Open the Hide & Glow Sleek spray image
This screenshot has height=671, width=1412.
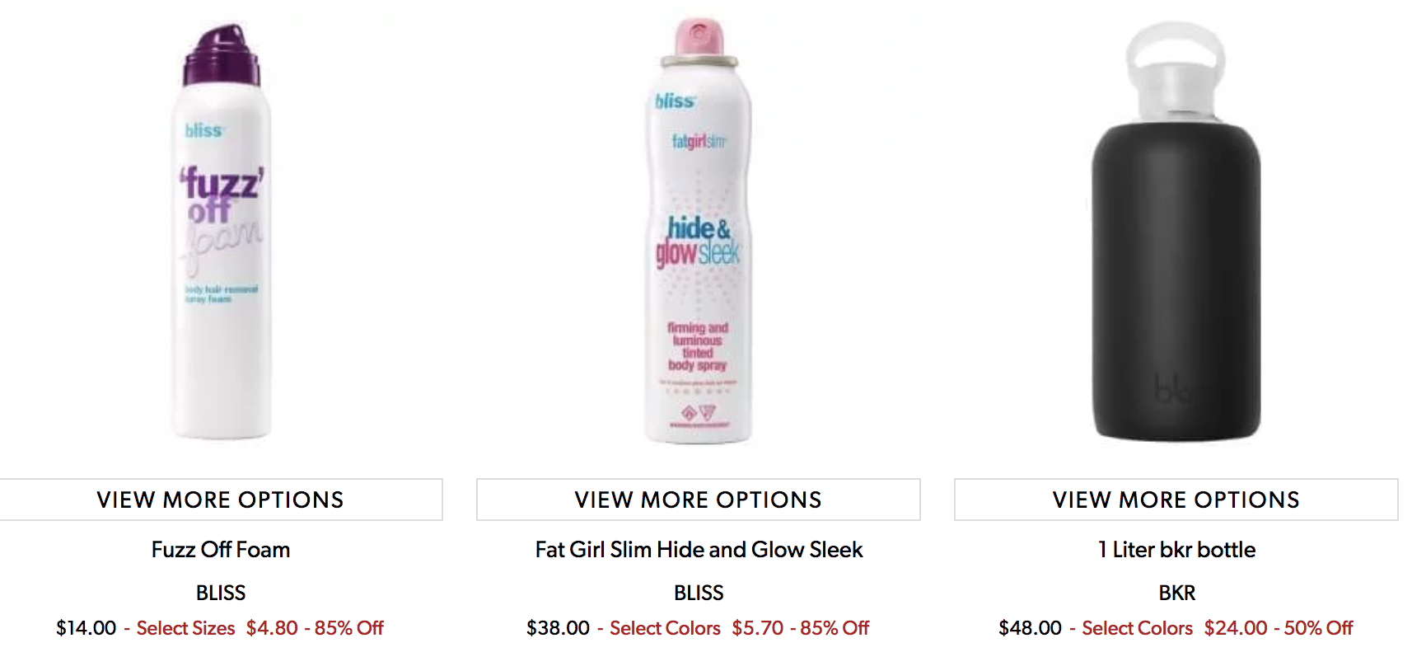point(699,231)
